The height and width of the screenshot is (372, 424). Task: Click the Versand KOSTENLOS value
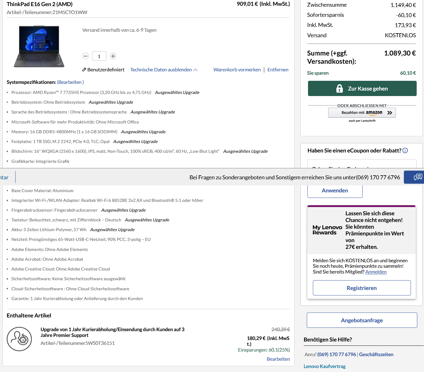[x=400, y=35]
